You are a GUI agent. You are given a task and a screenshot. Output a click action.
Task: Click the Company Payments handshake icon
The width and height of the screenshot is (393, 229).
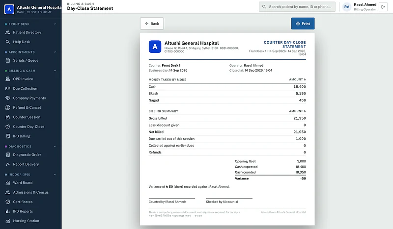tap(8, 98)
